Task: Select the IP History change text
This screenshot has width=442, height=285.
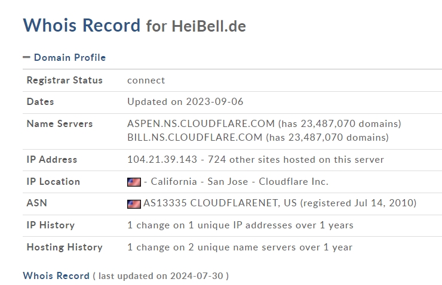Action: click(240, 225)
